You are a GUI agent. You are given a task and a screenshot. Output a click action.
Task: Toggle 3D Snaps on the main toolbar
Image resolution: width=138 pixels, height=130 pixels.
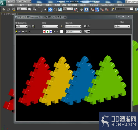[x=92, y=9]
